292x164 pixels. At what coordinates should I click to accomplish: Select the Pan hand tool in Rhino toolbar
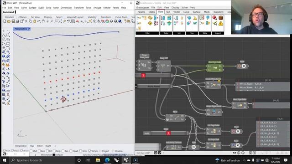[x=43, y=21]
